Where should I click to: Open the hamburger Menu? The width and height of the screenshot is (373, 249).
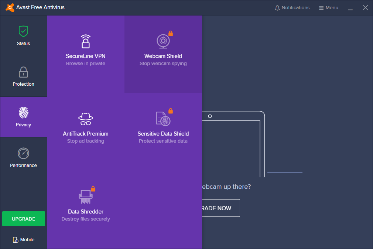tap(328, 8)
